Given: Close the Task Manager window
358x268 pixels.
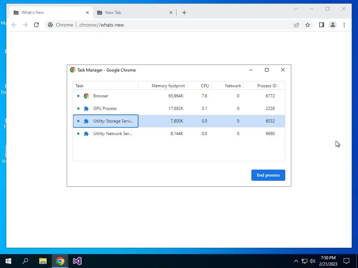Looking at the screenshot, I should coord(282,70).
